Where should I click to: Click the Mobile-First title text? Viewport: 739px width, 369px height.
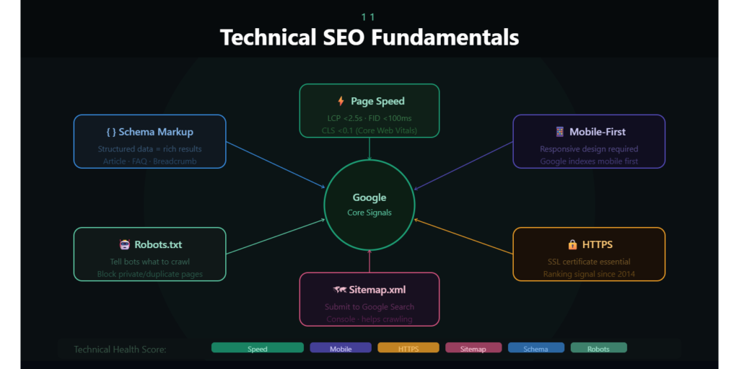598,132
